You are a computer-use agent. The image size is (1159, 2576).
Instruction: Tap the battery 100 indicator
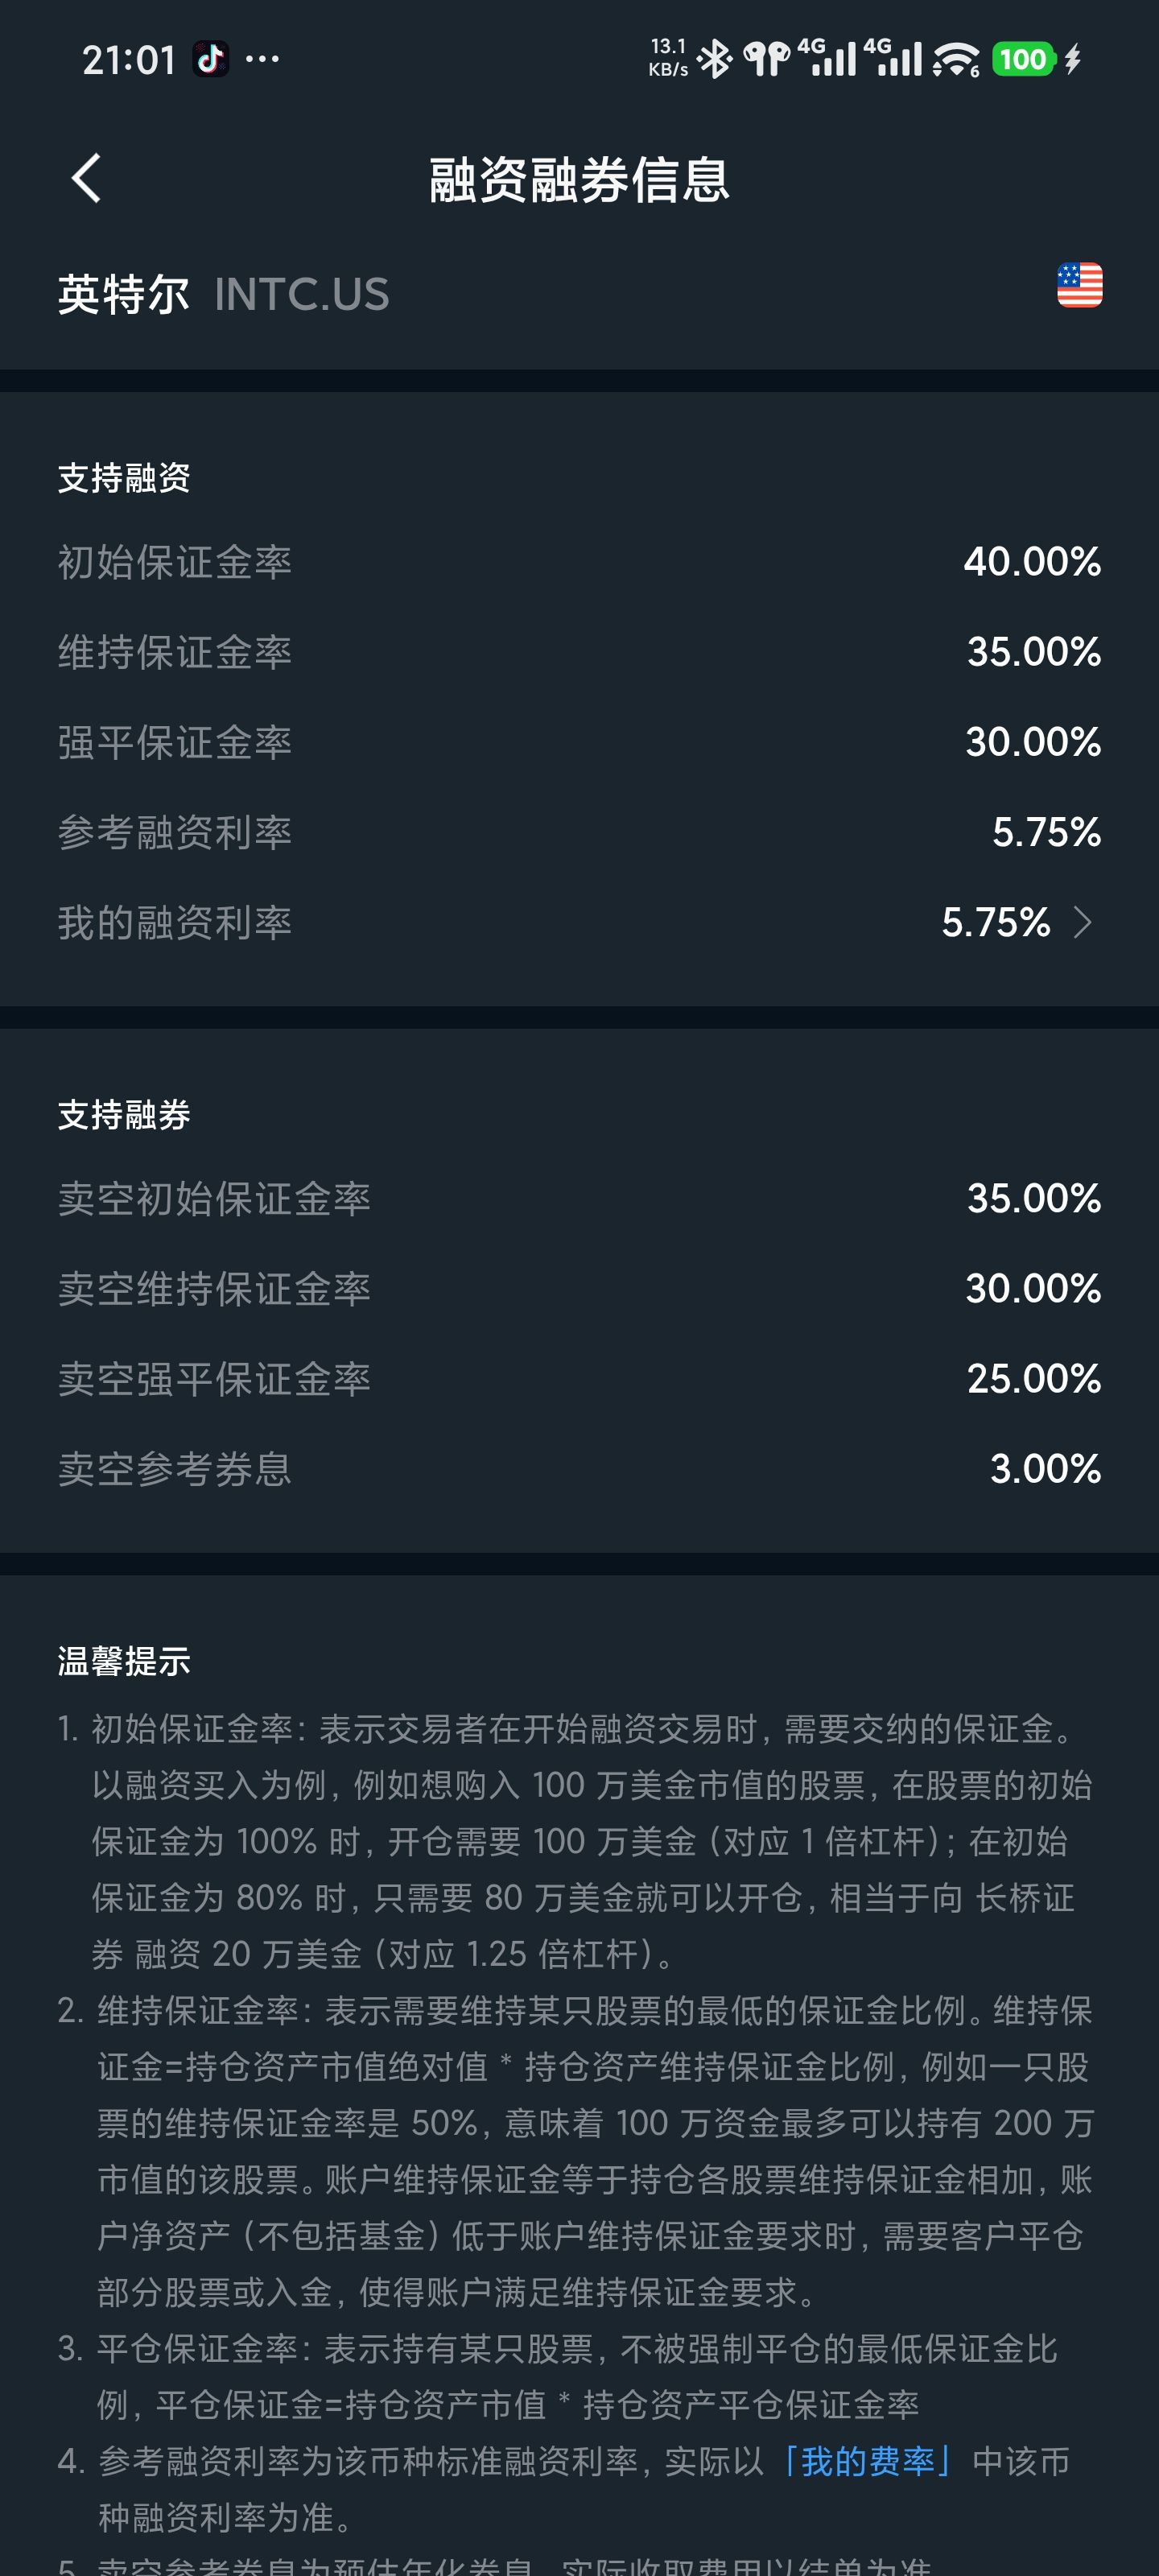pos(1023,59)
